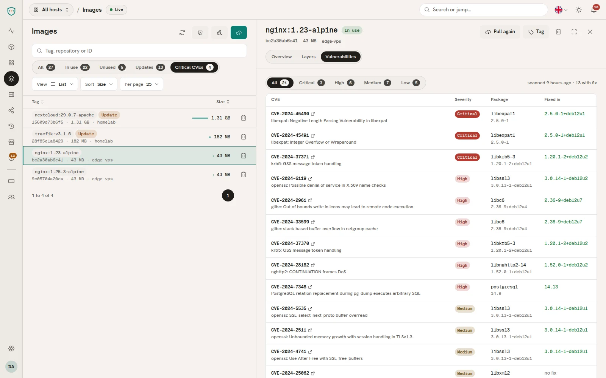This screenshot has width=606, height=378.
Task: Toggle the light/dark theme sun icon
Action: (579, 10)
